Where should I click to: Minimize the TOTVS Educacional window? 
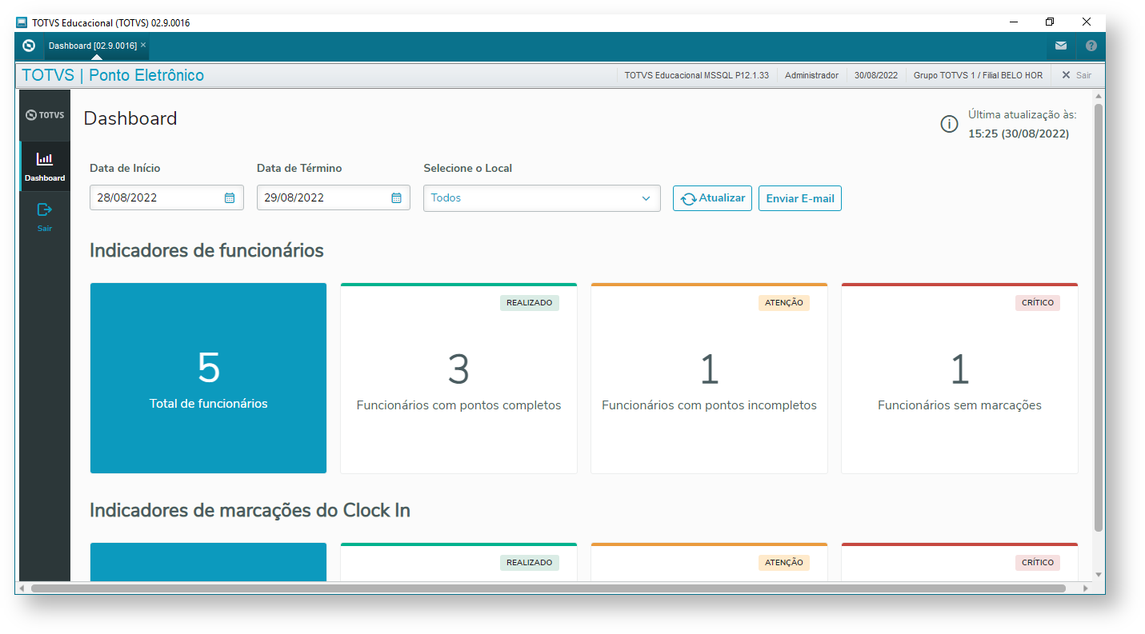[x=1014, y=22]
